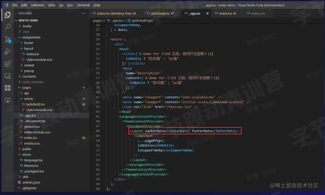Close the _app.tsx editor tab

tap(207, 13)
